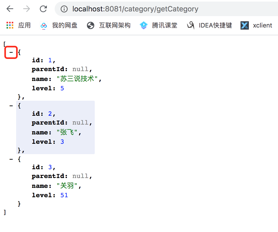Open the apps grid icon

click(x=10, y=25)
